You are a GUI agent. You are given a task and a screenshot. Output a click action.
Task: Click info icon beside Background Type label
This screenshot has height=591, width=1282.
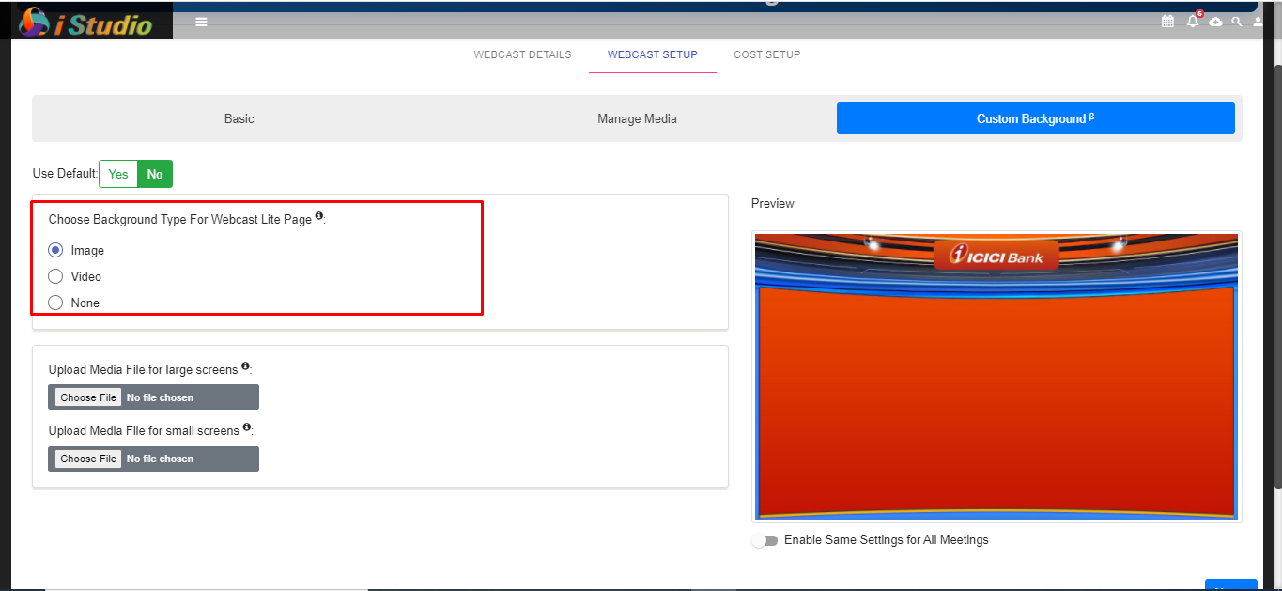point(319,216)
